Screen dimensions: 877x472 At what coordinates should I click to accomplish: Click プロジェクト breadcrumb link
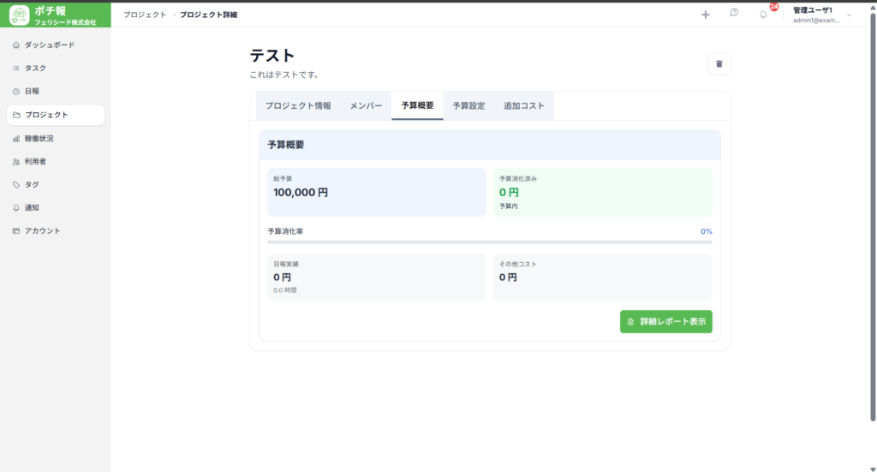coord(145,15)
